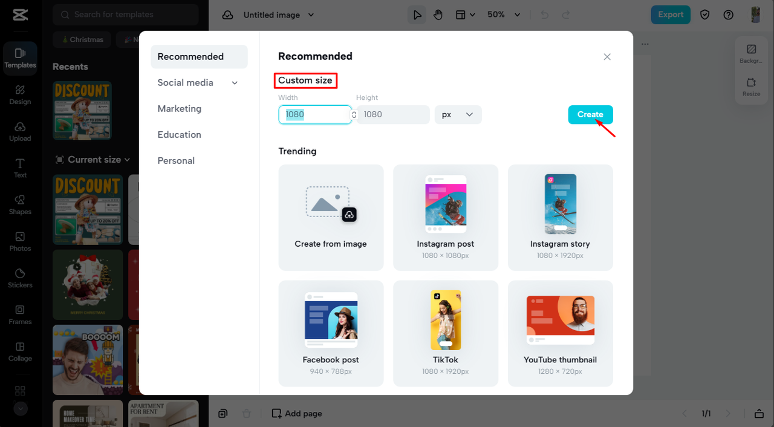This screenshot has width=774, height=427.
Task: Click the undo arrow icon
Action: tap(544, 15)
